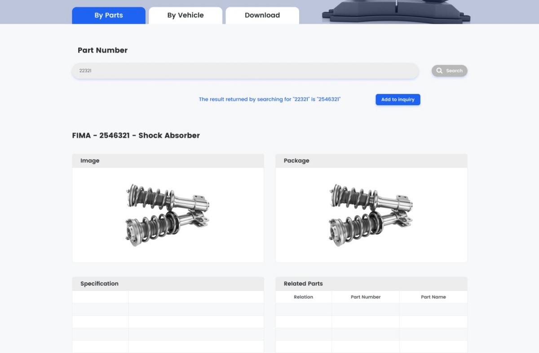Viewport: 539px width, 353px height.
Task: Select the Specification panel header
Action: point(168,284)
